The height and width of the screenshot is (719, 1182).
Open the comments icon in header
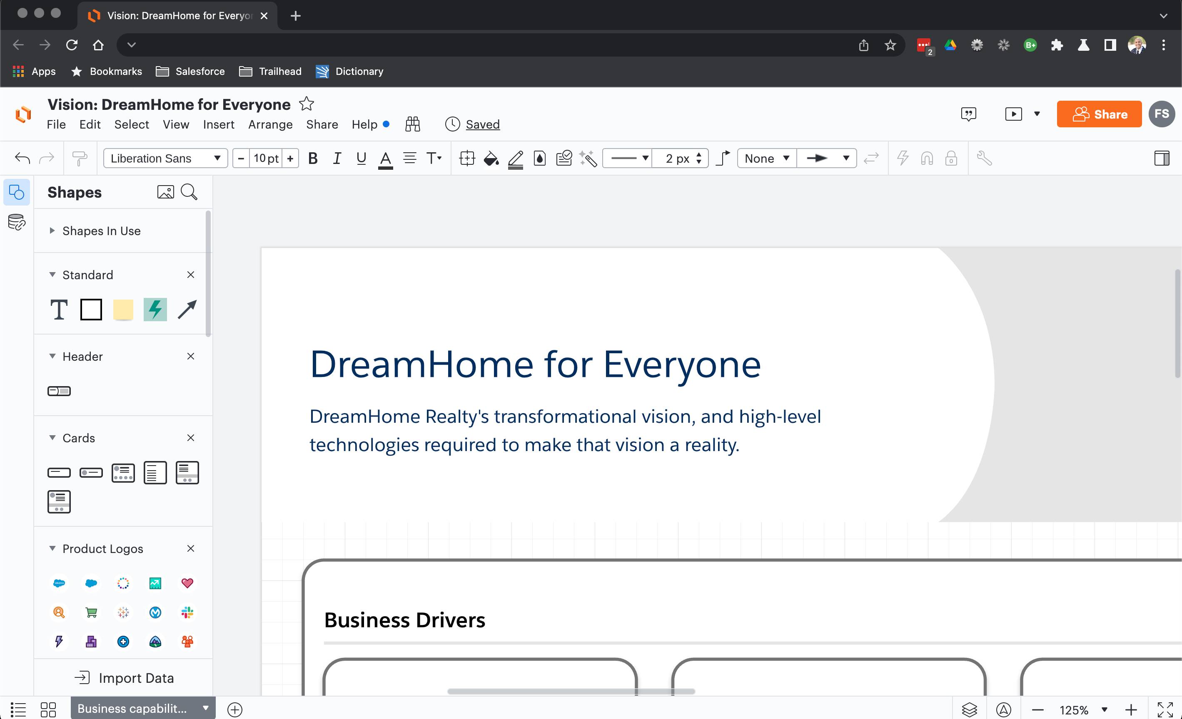pos(968,114)
